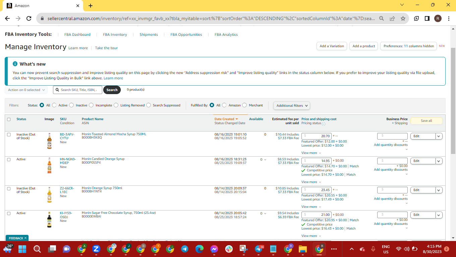Open the FBA Dashboard tab
This screenshot has height=257, width=456.
[77, 34]
